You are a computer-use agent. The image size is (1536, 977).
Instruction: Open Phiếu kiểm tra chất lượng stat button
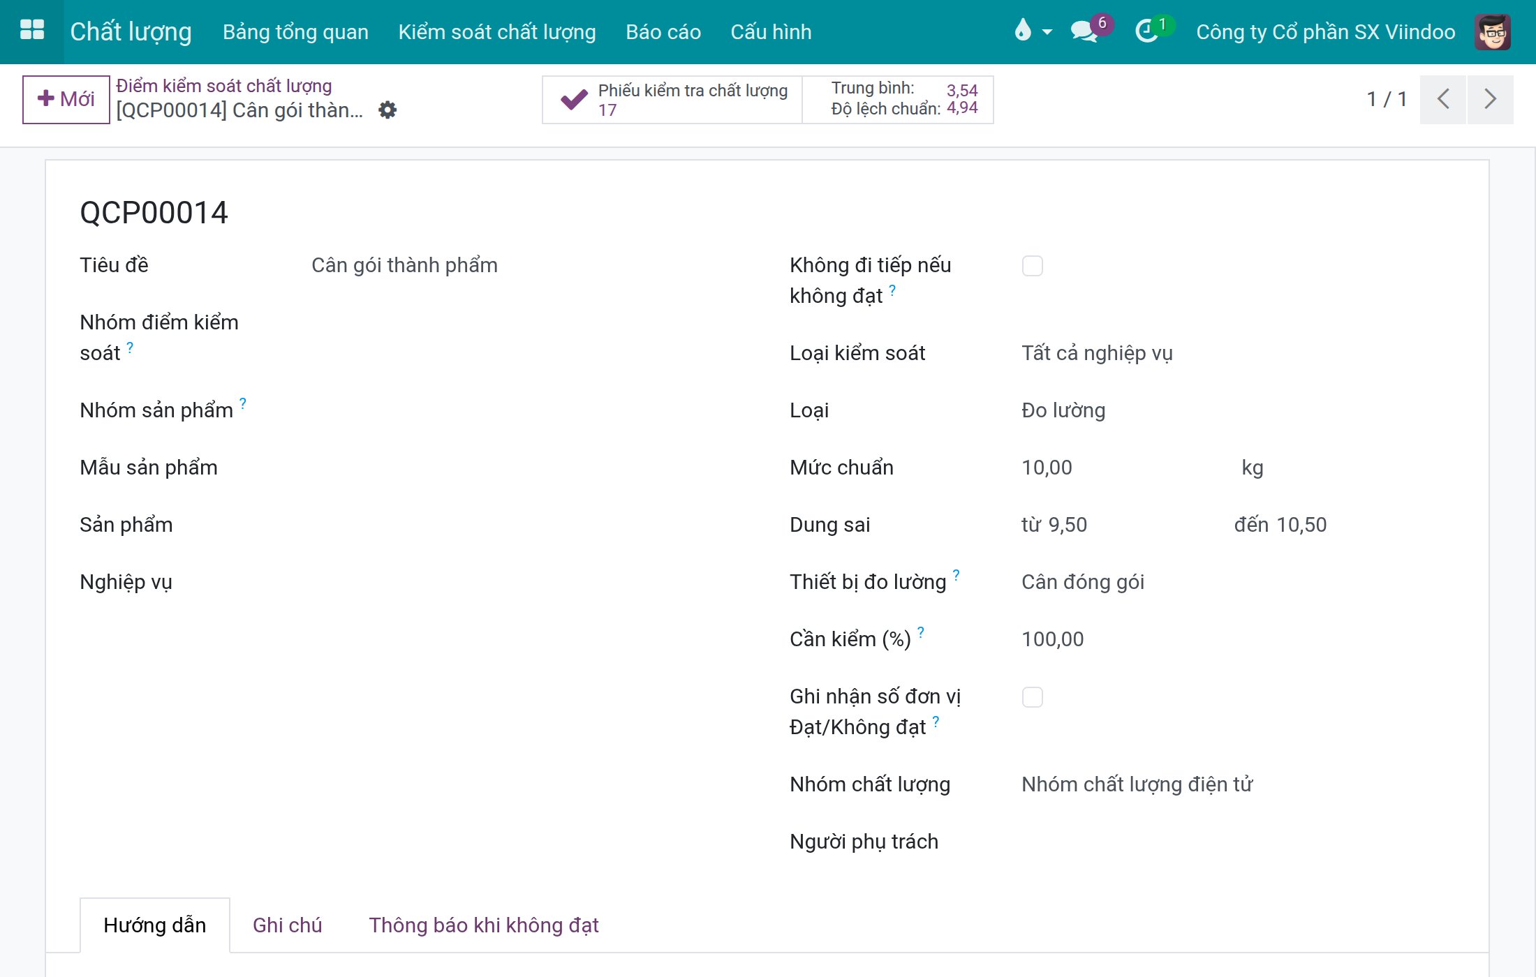(x=672, y=100)
